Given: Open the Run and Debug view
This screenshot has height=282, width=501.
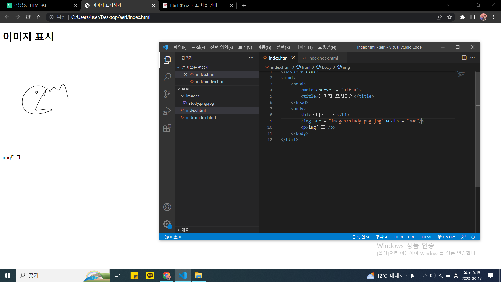Looking at the screenshot, I should (x=167, y=111).
